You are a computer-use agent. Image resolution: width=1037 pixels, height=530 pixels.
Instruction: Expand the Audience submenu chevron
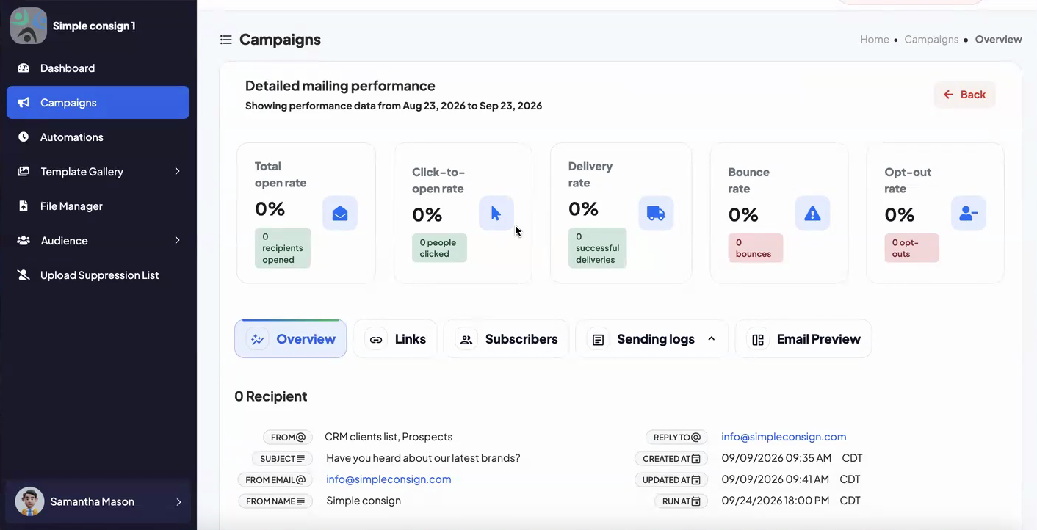[x=177, y=241]
